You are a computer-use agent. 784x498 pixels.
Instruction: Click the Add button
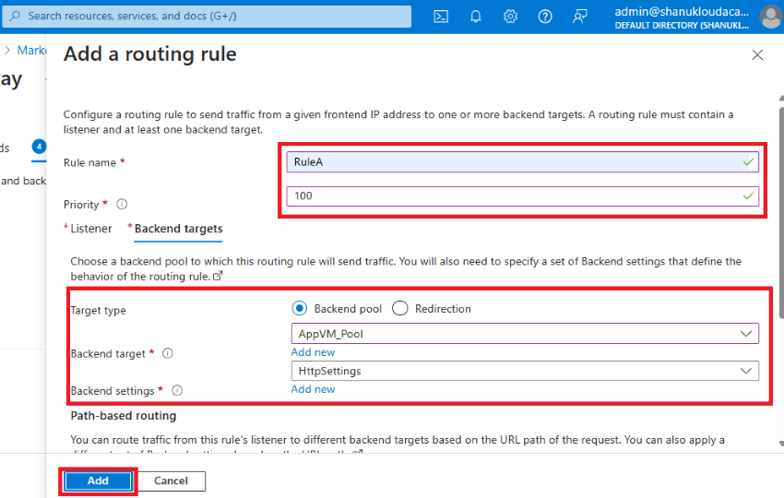pyautogui.click(x=98, y=480)
